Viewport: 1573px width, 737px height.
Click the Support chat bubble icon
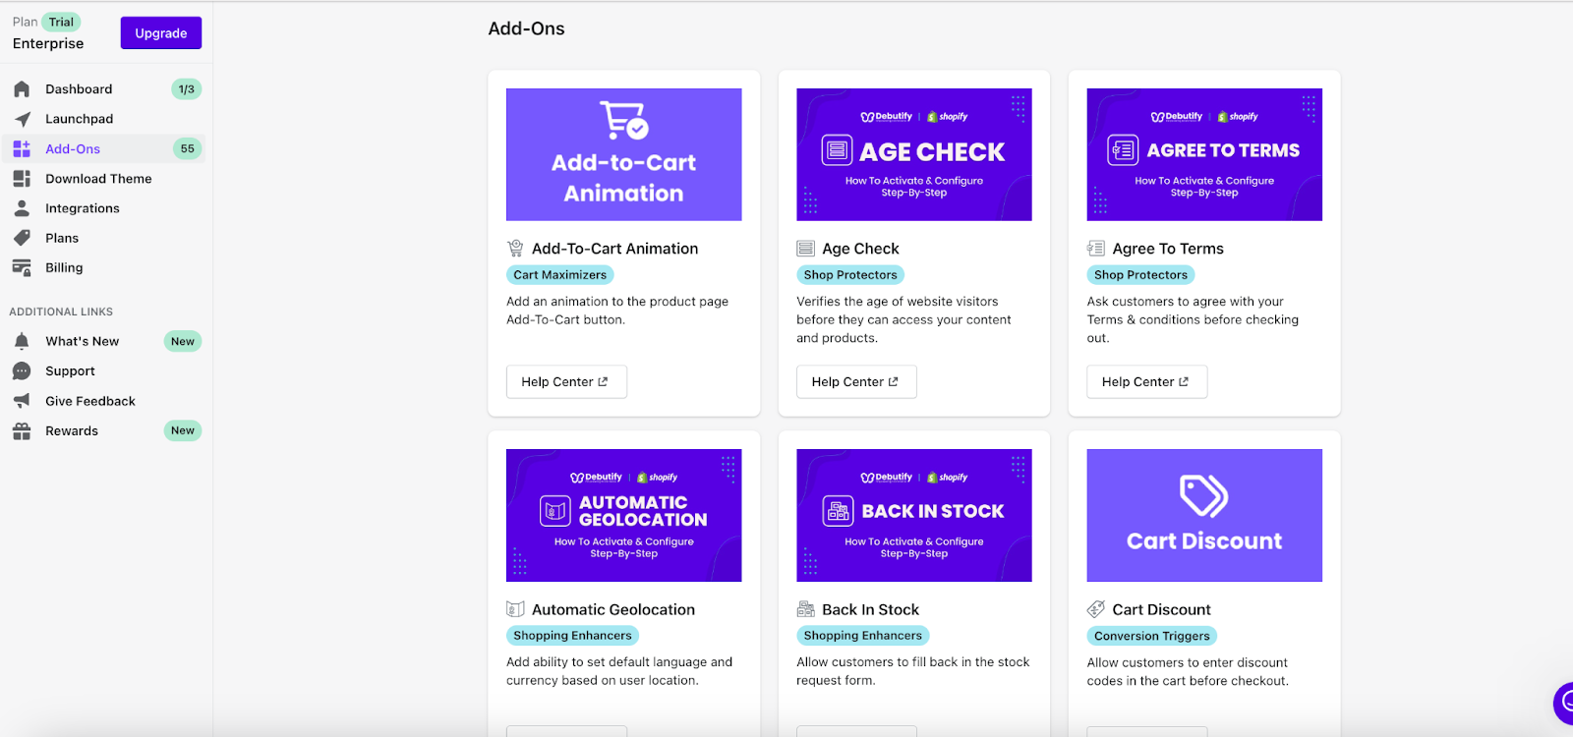[x=22, y=371]
